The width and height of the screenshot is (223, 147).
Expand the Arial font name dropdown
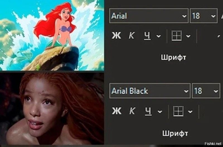pos(184,16)
